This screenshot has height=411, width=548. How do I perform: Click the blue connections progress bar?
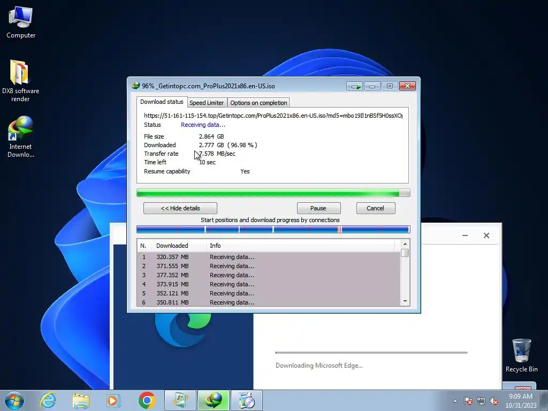click(x=273, y=230)
